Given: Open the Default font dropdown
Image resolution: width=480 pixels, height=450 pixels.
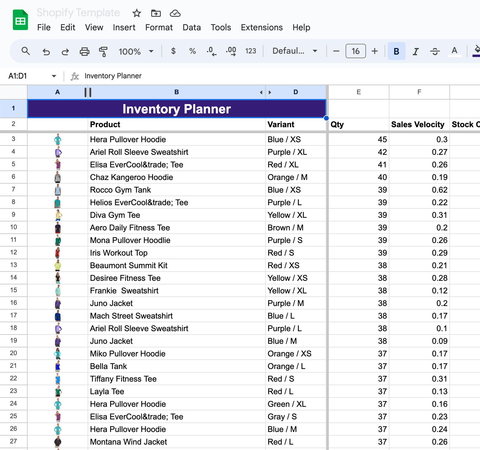Looking at the screenshot, I should [x=294, y=51].
